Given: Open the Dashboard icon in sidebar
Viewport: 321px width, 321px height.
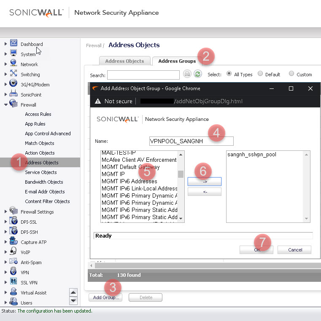Looking at the screenshot, I should tap(13, 43).
